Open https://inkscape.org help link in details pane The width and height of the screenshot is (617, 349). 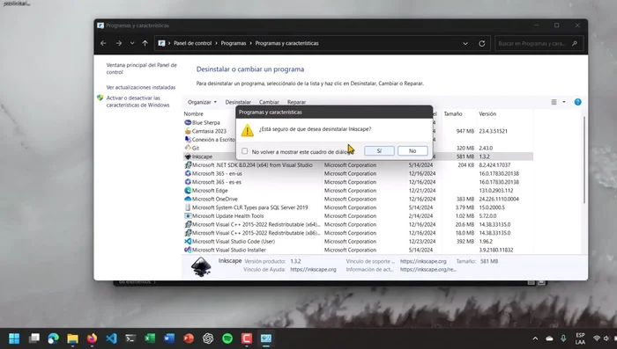coord(313,269)
